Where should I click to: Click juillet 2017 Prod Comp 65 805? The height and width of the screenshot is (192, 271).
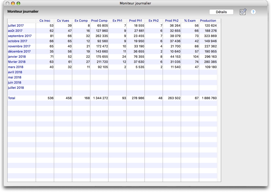pyautogui.click(x=103, y=26)
